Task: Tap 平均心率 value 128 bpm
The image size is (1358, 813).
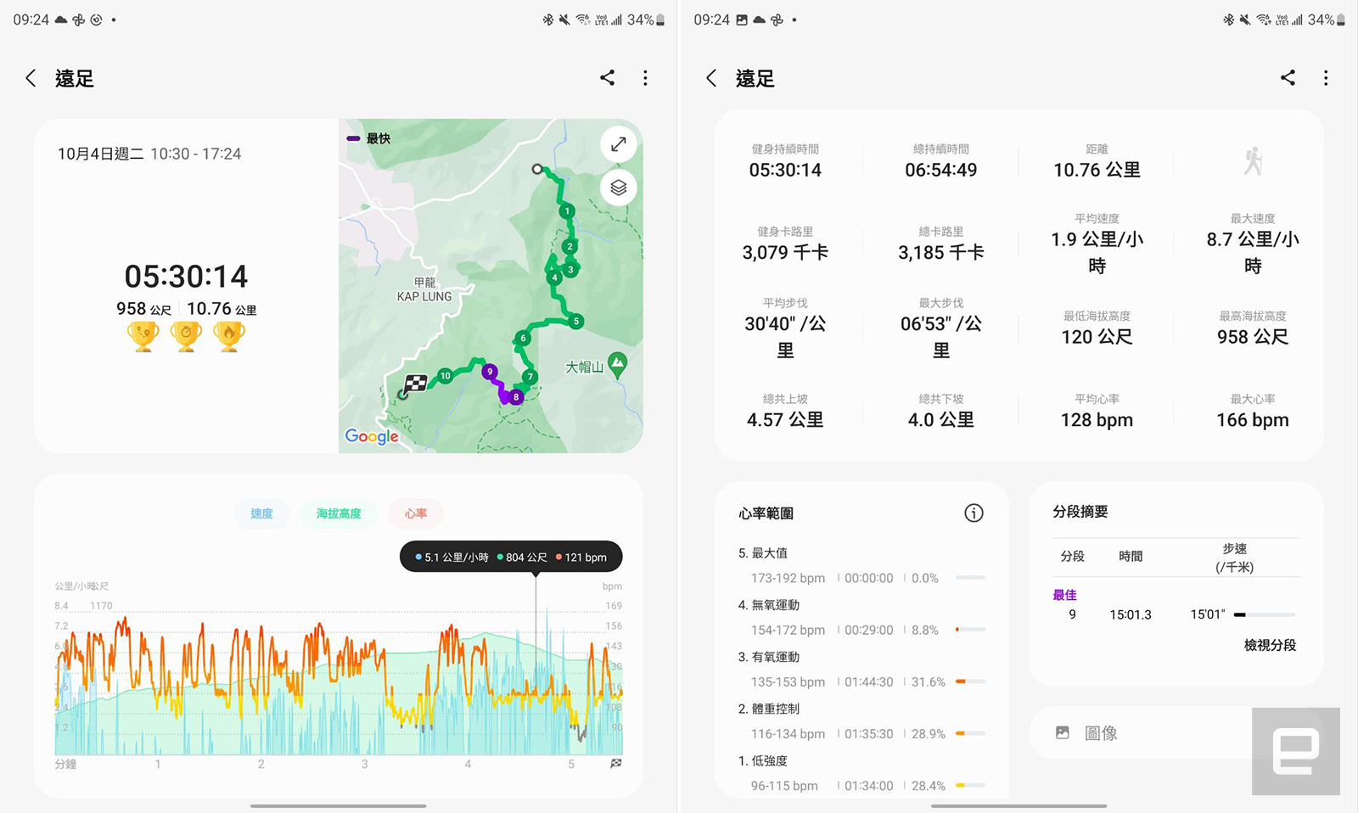Action: pyautogui.click(x=1097, y=419)
